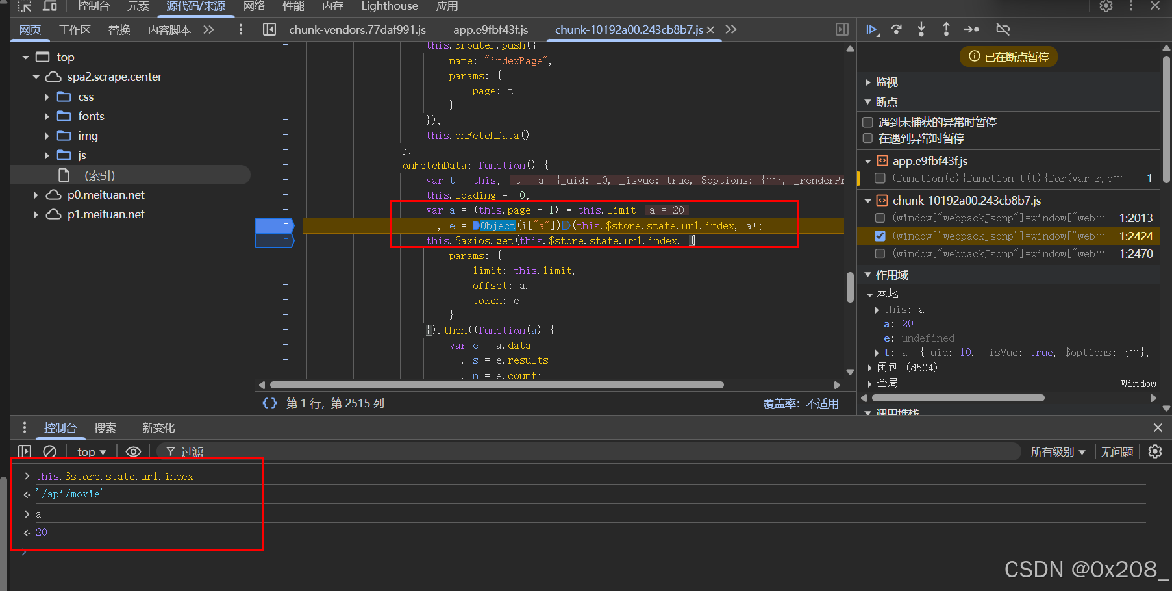Open the 搜索 drawer tab

(105, 428)
